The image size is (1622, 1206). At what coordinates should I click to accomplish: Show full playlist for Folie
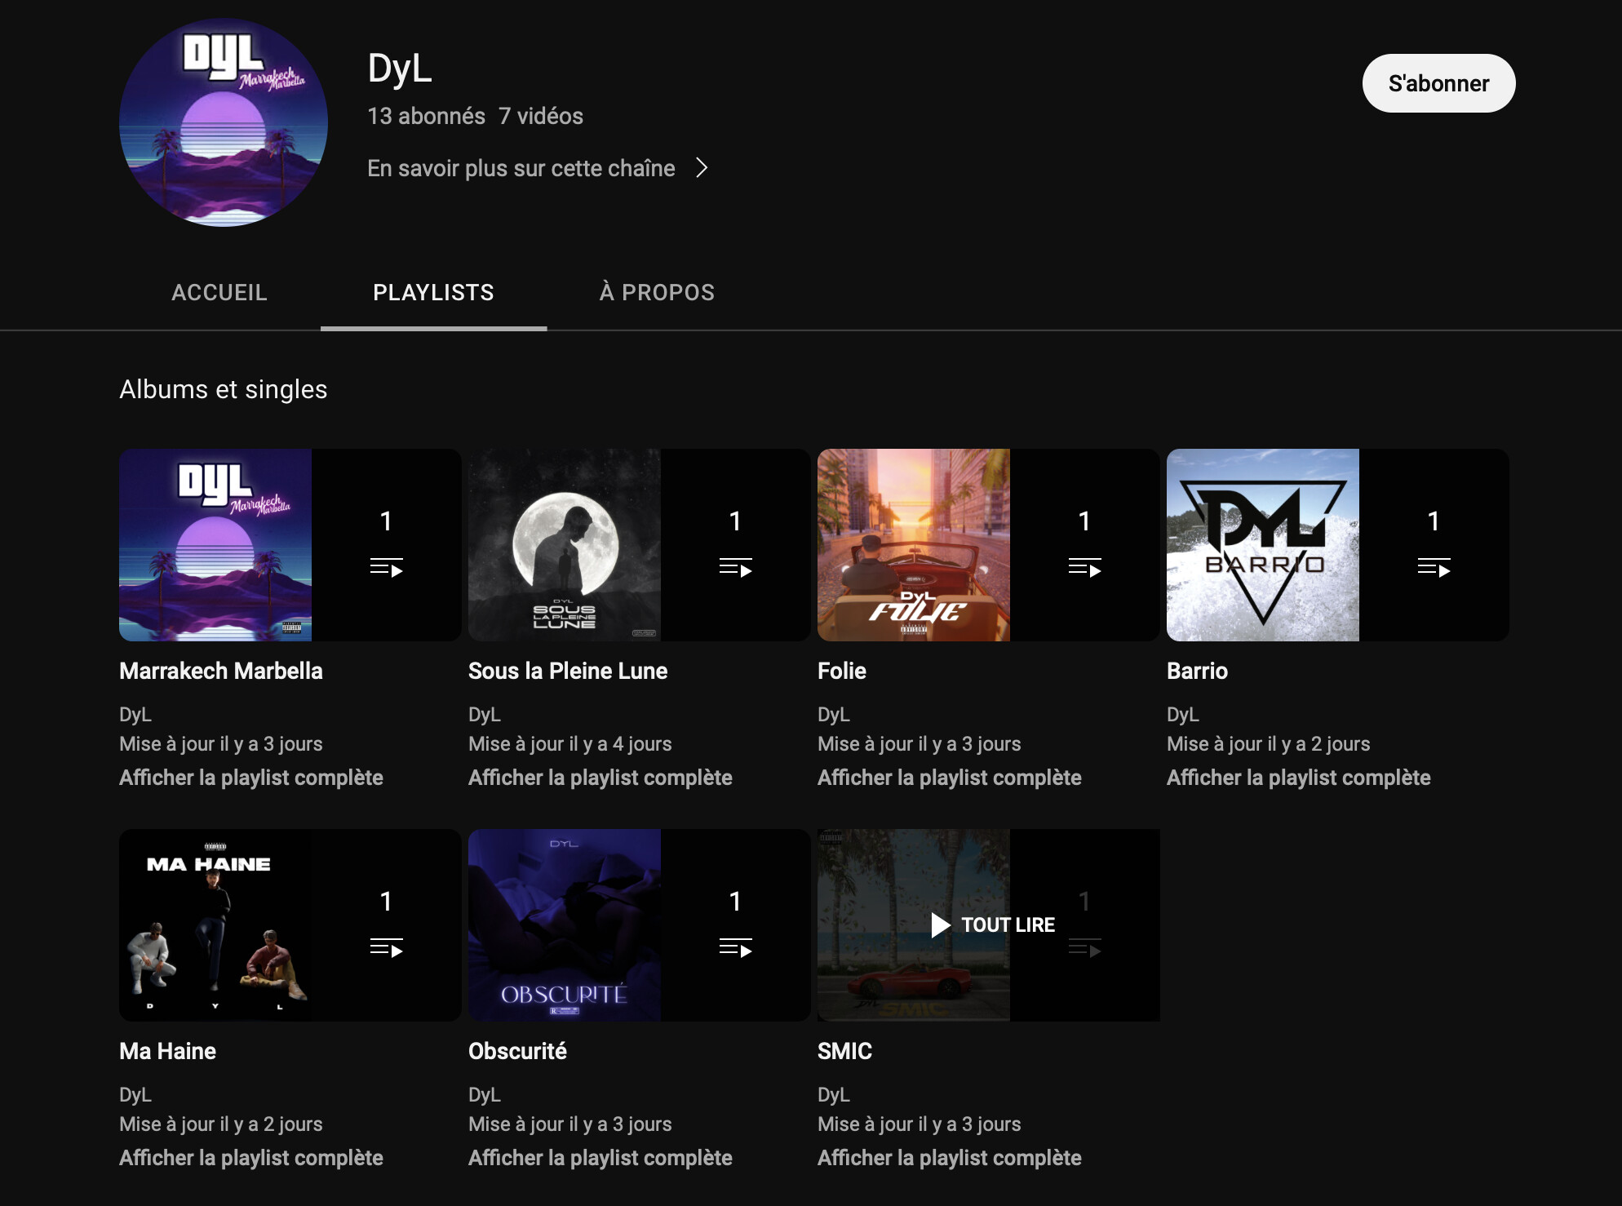tap(950, 778)
